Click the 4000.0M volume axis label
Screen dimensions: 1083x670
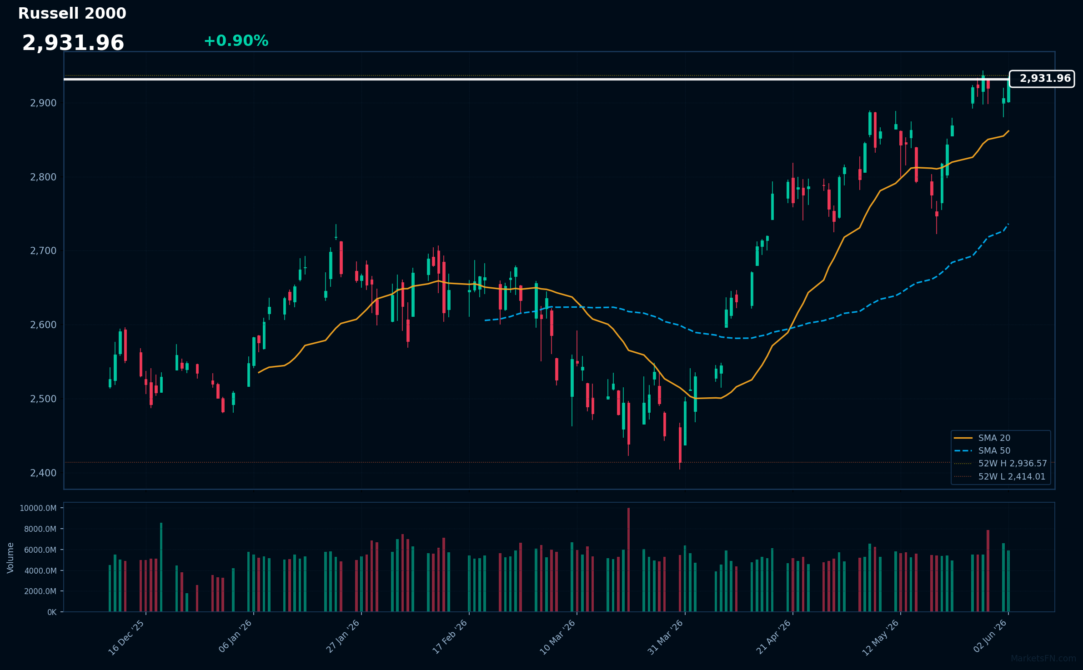tap(40, 571)
